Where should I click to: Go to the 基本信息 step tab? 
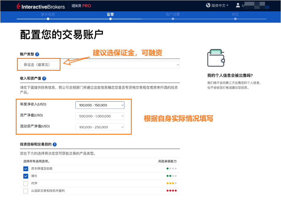click(x=48, y=15)
